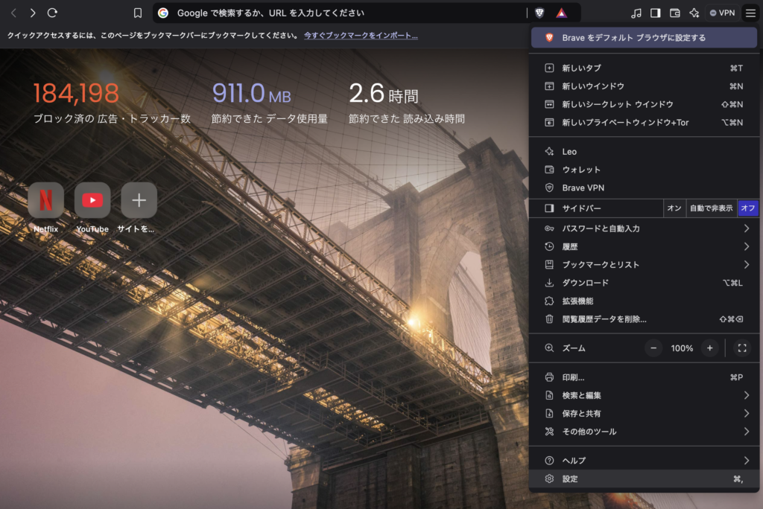Open the YouTube shortcut tile
The width and height of the screenshot is (763, 509).
coord(92,200)
